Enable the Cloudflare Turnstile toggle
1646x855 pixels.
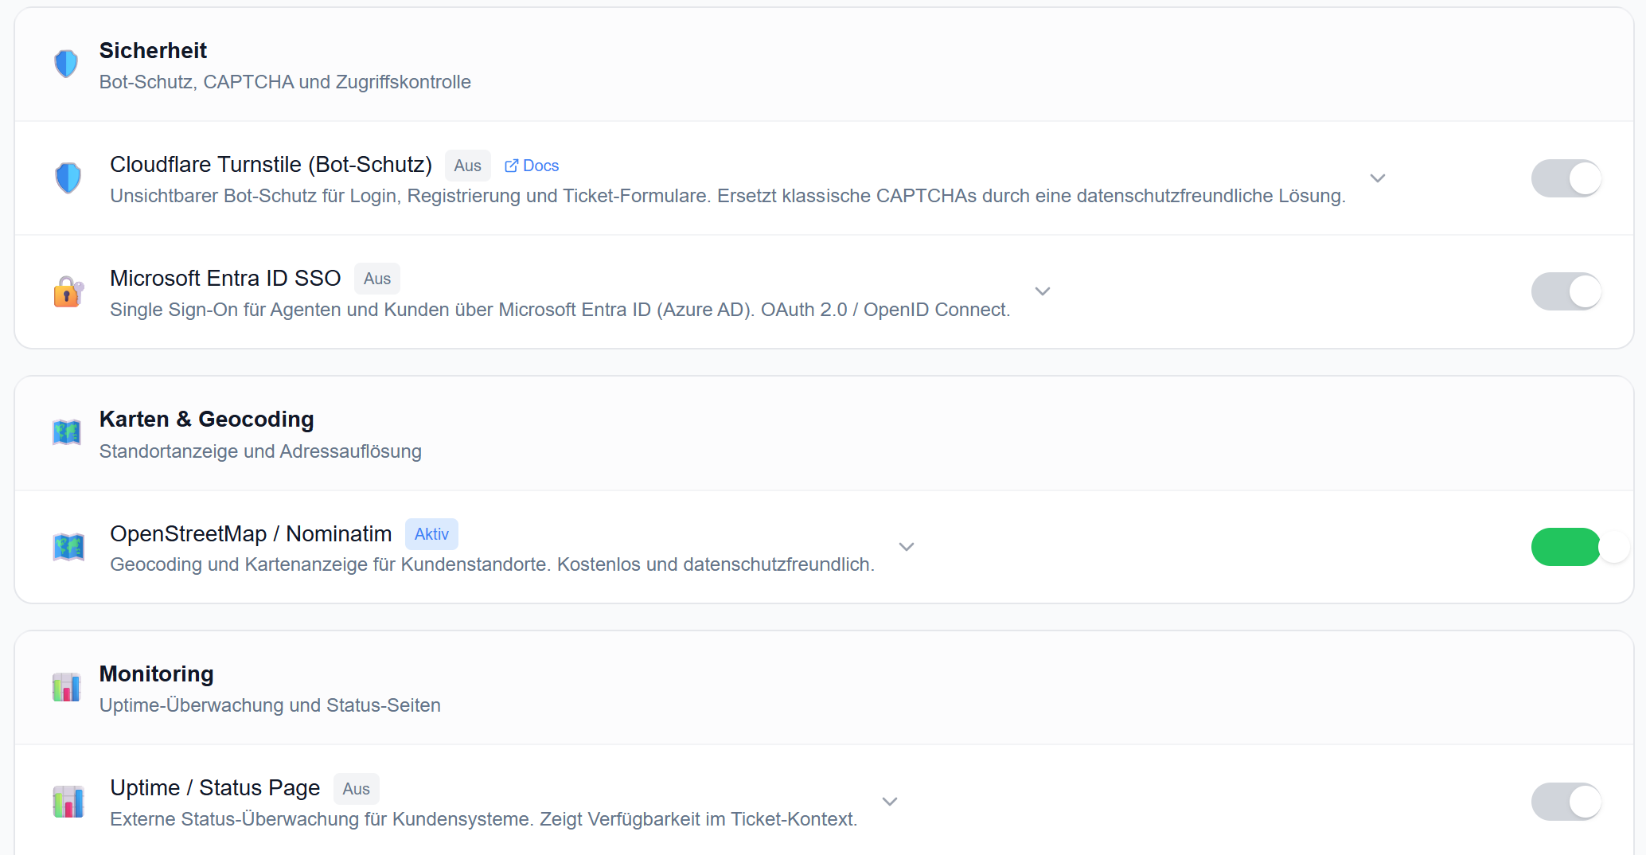click(x=1566, y=178)
